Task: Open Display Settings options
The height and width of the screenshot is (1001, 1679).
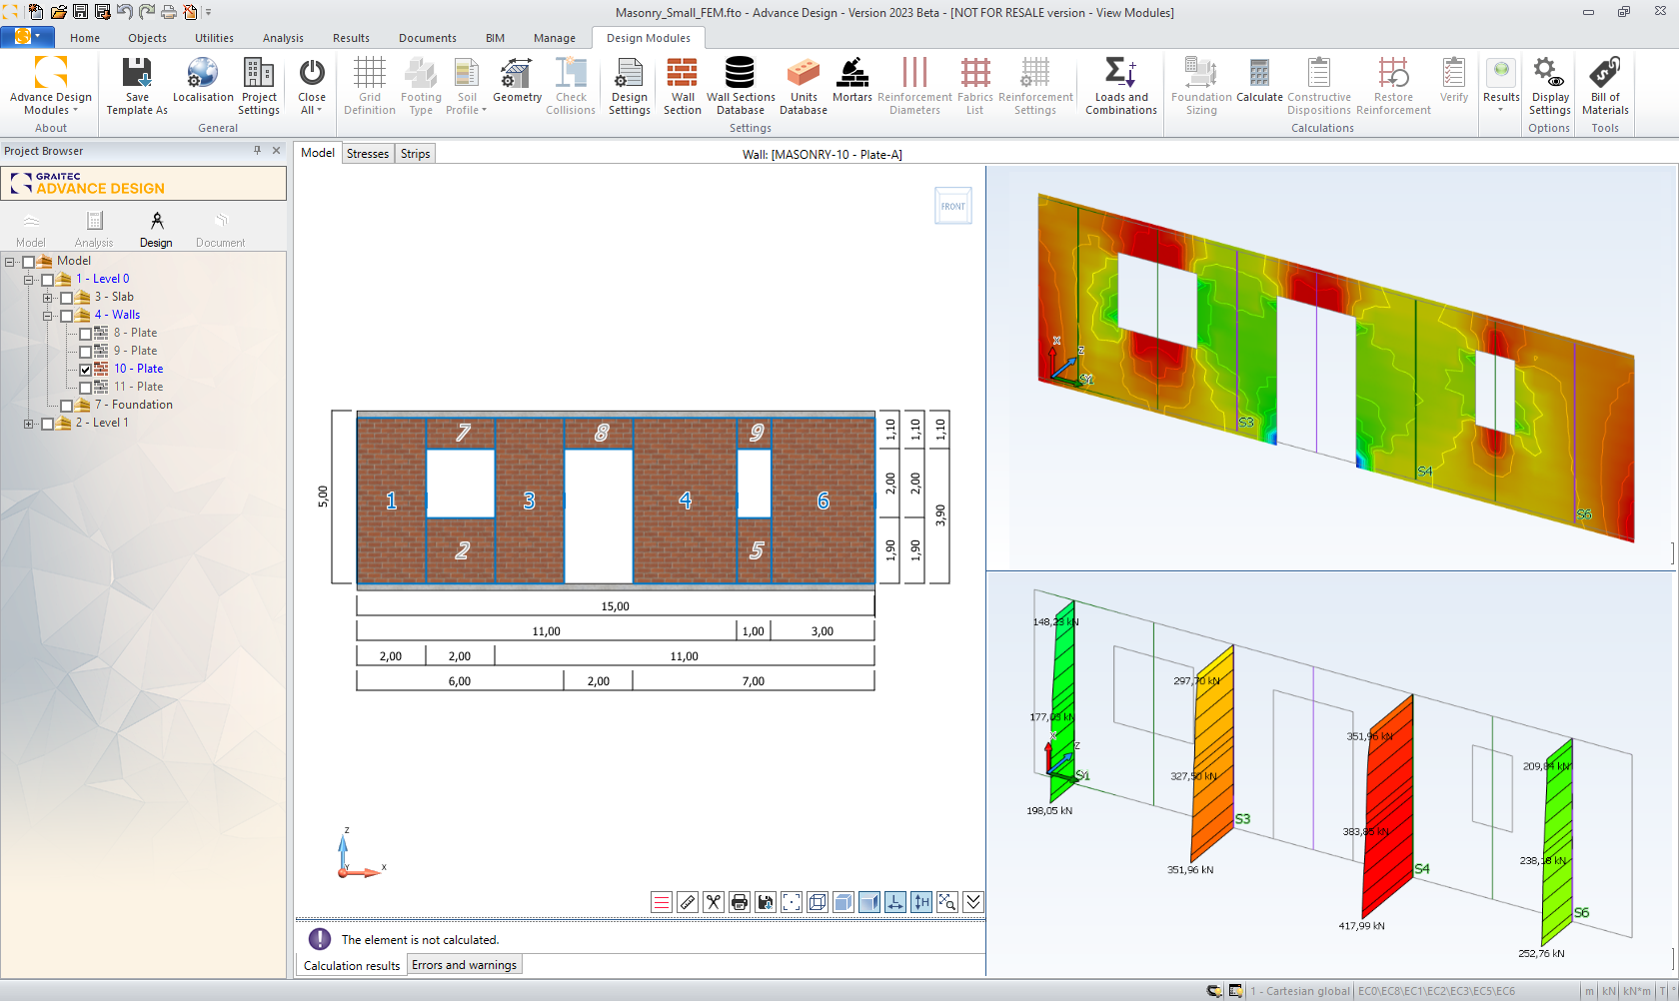Action: click(x=1549, y=86)
